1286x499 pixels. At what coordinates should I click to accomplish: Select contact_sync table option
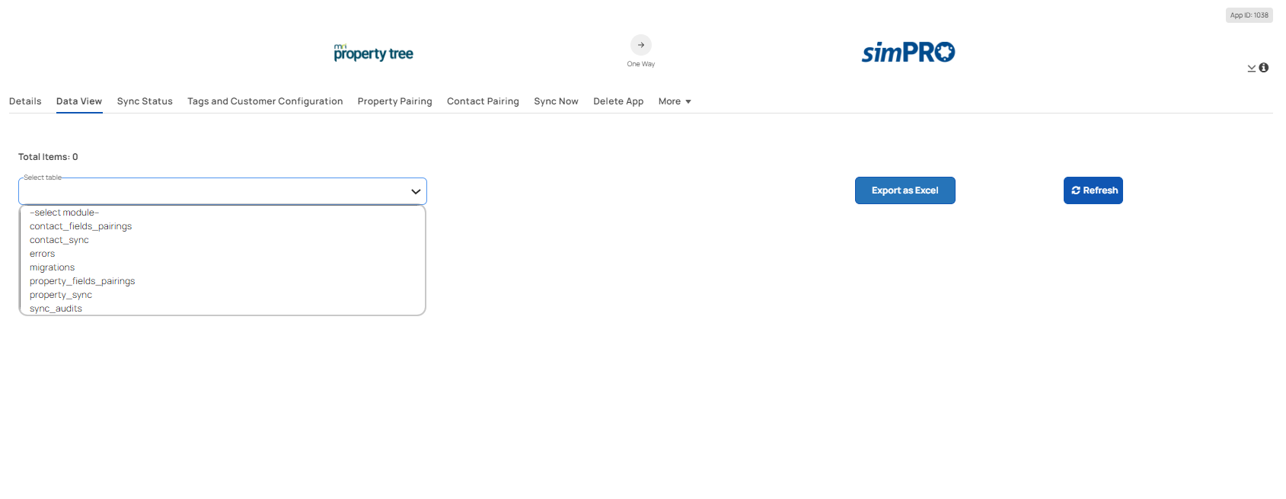pyautogui.click(x=222, y=240)
